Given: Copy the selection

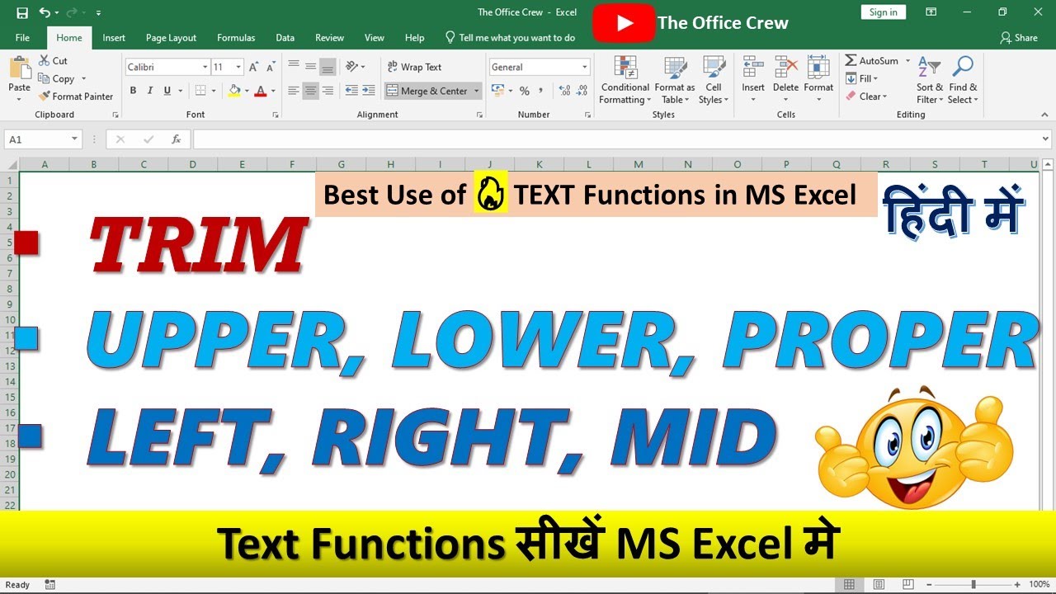Looking at the screenshot, I should pos(56,78).
